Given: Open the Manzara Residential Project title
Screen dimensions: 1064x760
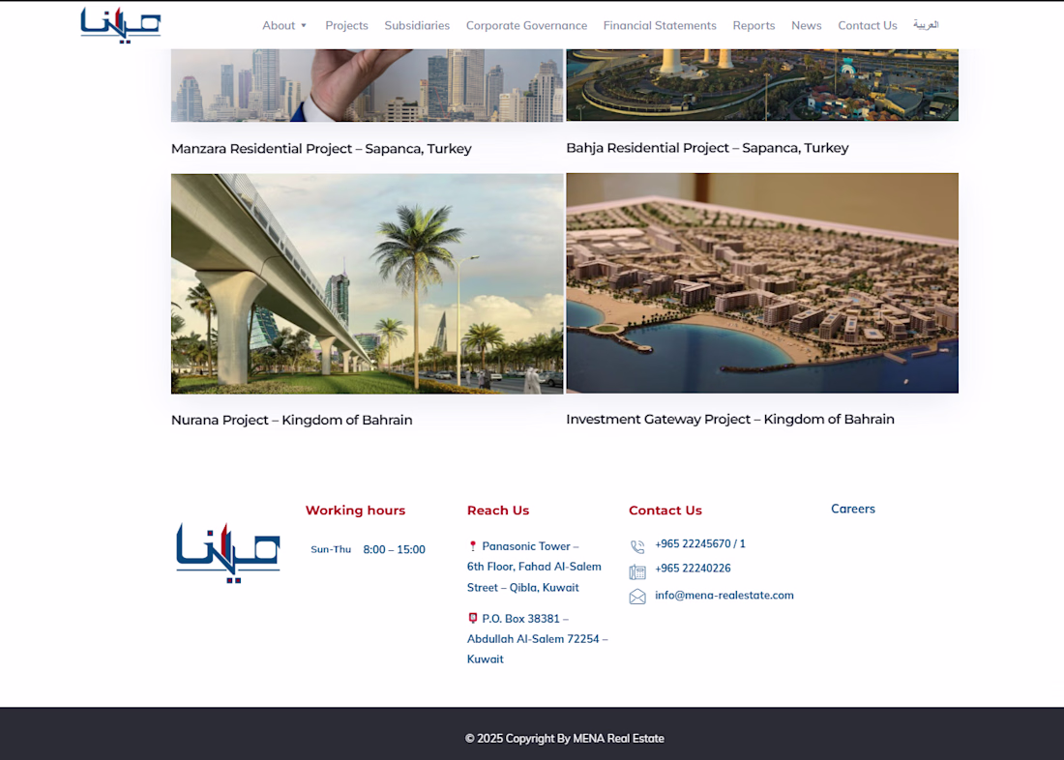Looking at the screenshot, I should point(321,149).
